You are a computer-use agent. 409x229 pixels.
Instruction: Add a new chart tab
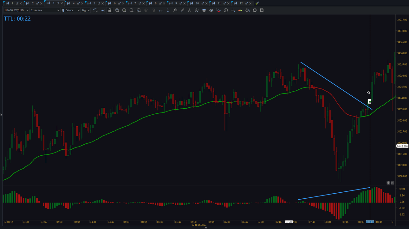(x=257, y=3)
